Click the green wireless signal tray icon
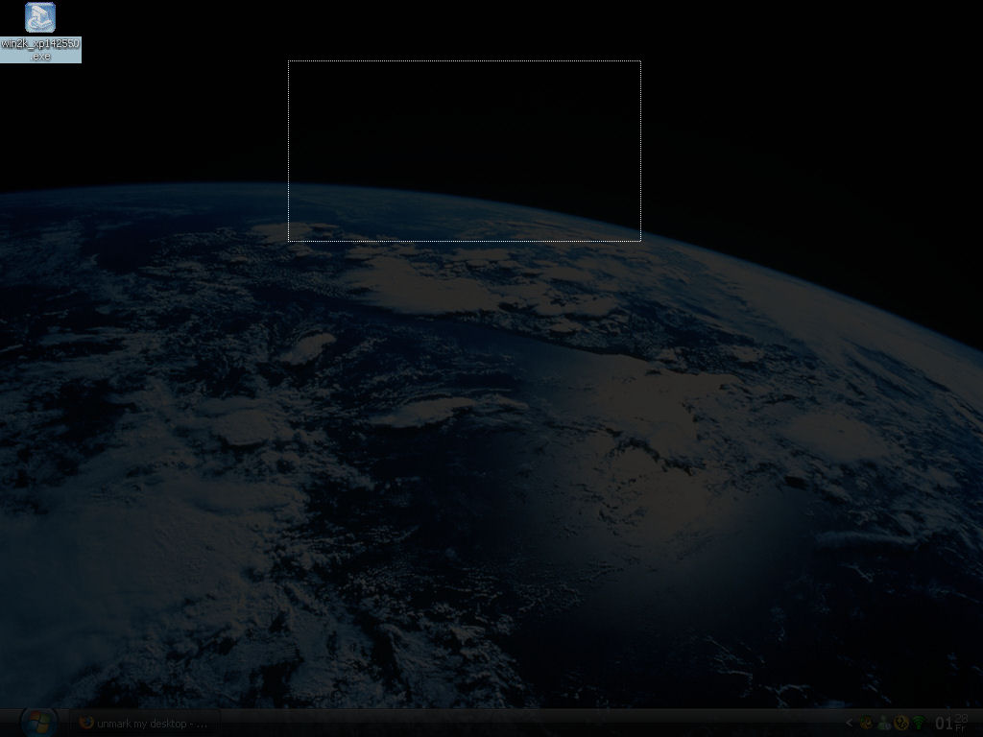The image size is (983, 737). click(x=919, y=724)
